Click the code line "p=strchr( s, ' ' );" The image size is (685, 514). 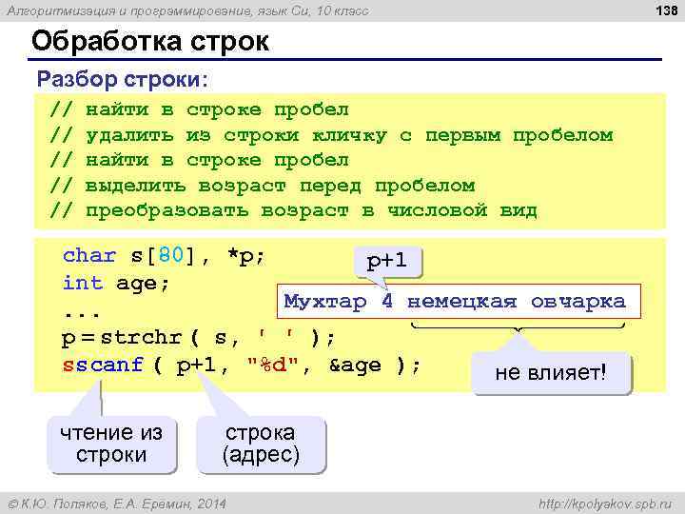[x=198, y=337]
